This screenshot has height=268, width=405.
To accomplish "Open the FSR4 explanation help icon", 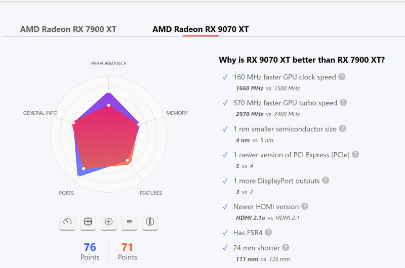I will point(268,232).
